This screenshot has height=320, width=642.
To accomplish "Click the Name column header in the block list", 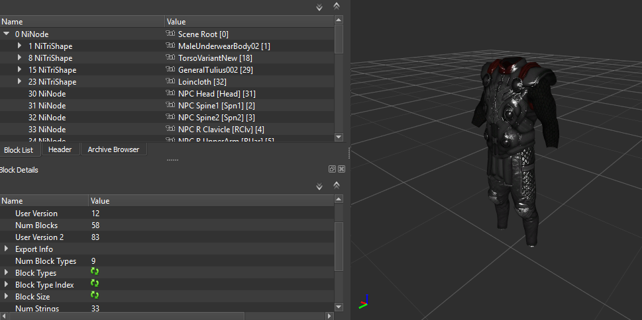I will point(82,22).
